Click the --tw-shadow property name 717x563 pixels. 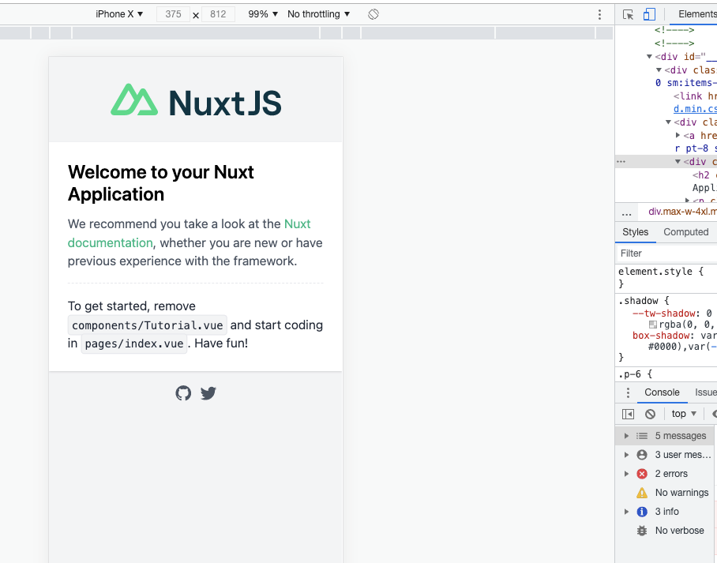(x=664, y=313)
